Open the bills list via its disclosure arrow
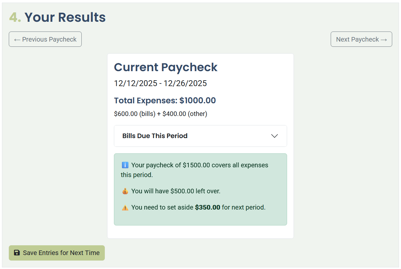This screenshot has height=269, width=401. [274, 136]
